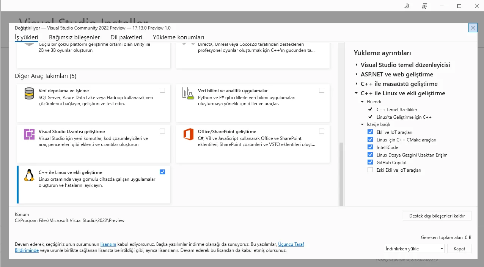Image resolution: width=484 pixels, height=267 pixels.
Task: Click the Linux penguin icon
Action: 29,175
